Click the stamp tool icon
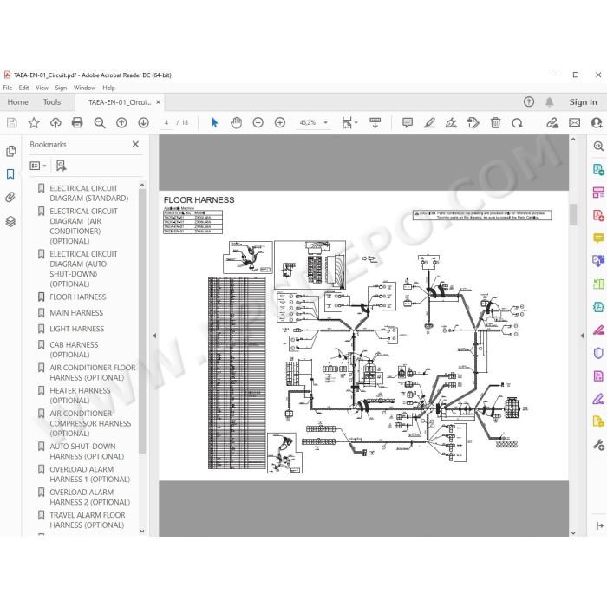 click(473, 123)
